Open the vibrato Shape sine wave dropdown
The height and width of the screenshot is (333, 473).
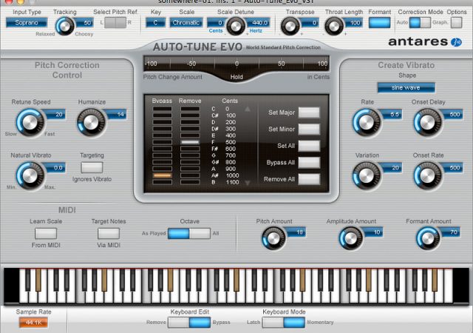[x=406, y=87]
